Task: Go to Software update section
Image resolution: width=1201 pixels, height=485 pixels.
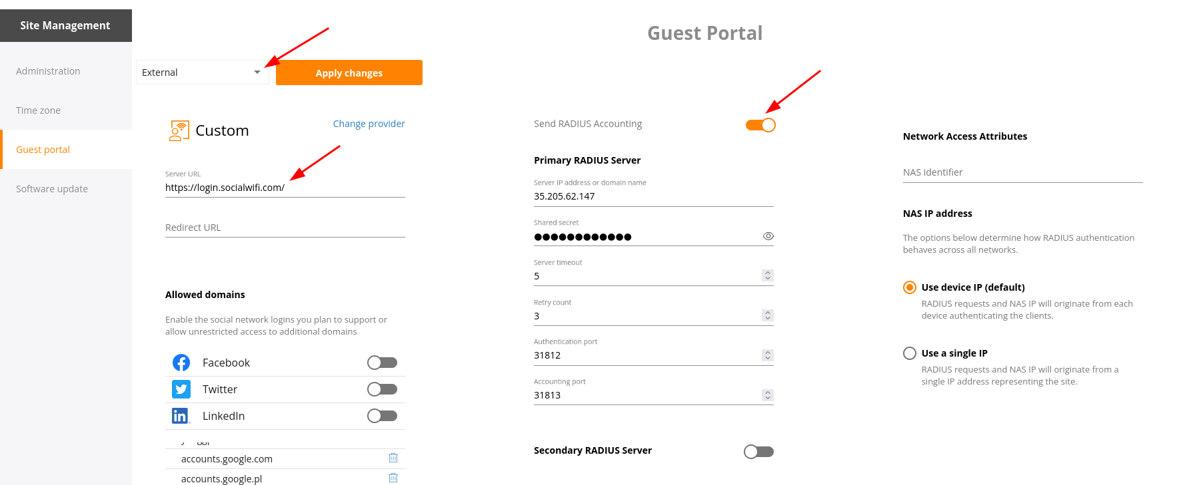Action: (52, 189)
